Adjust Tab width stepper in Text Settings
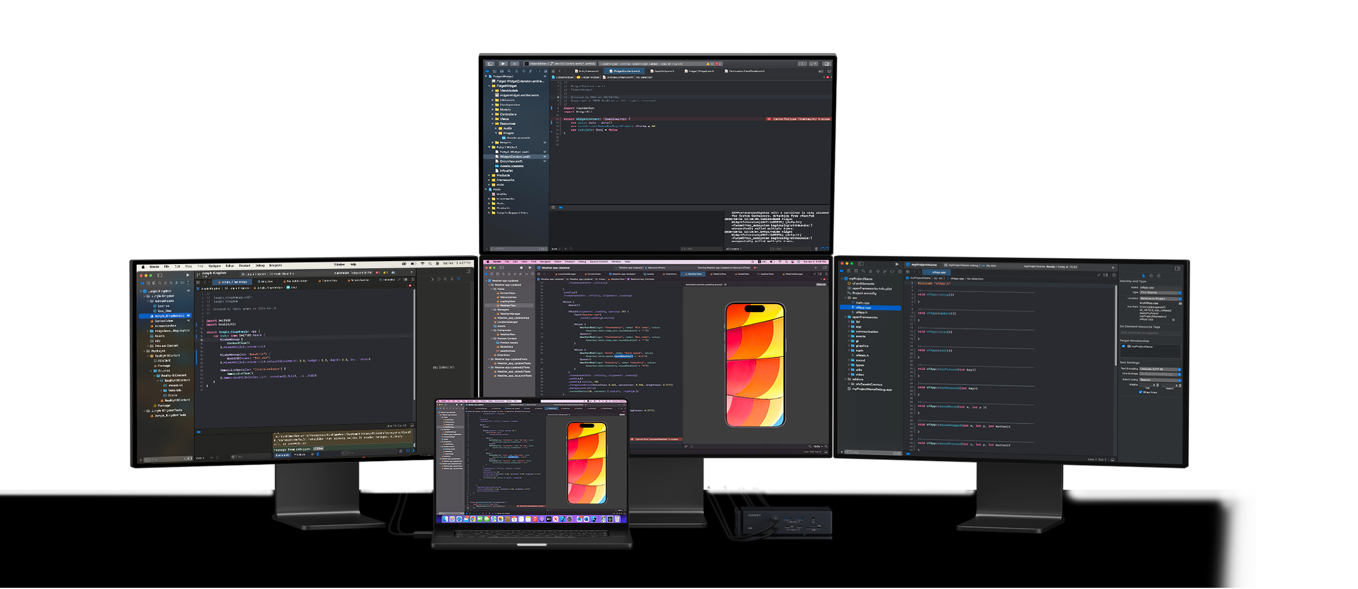The width and height of the screenshot is (1358, 589). click(x=1158, y=385)
